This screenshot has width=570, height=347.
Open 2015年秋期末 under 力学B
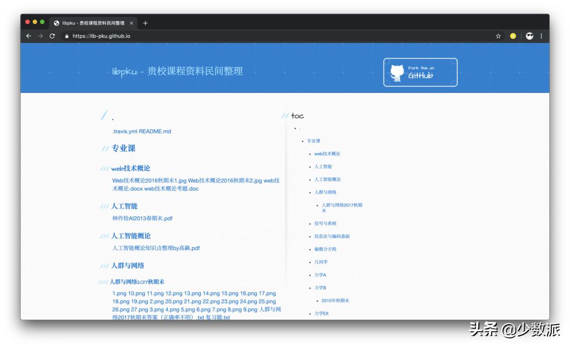(337, 300)
